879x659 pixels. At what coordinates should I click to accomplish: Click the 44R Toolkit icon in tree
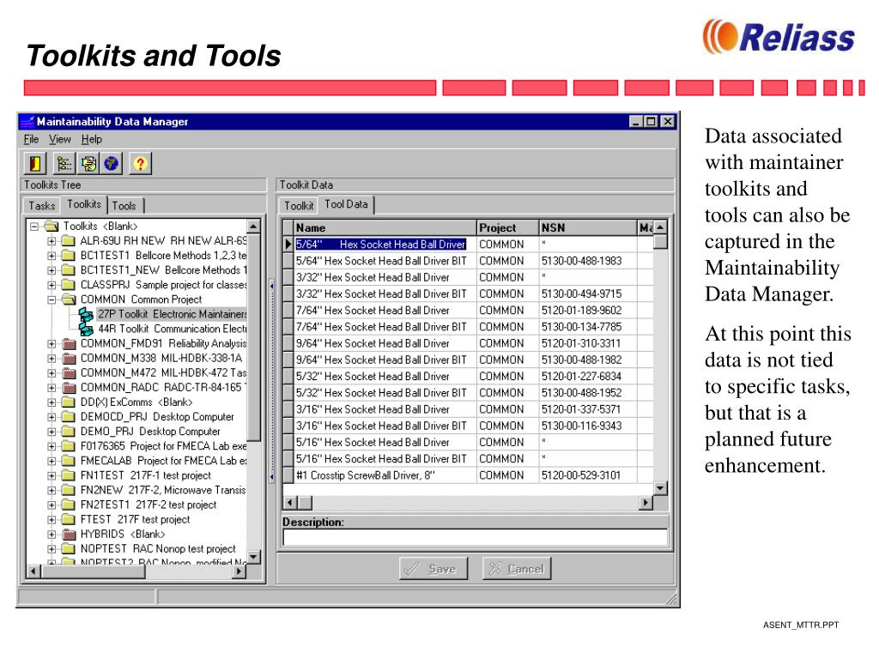[x=86, y=329]
